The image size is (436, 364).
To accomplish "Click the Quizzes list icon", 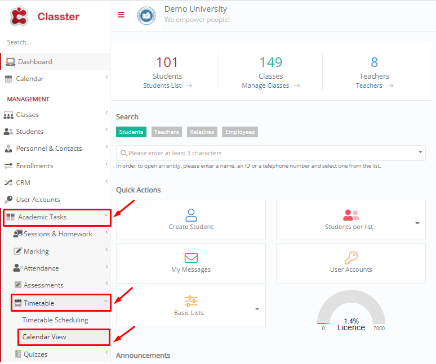I will click(x=18, y=354).
